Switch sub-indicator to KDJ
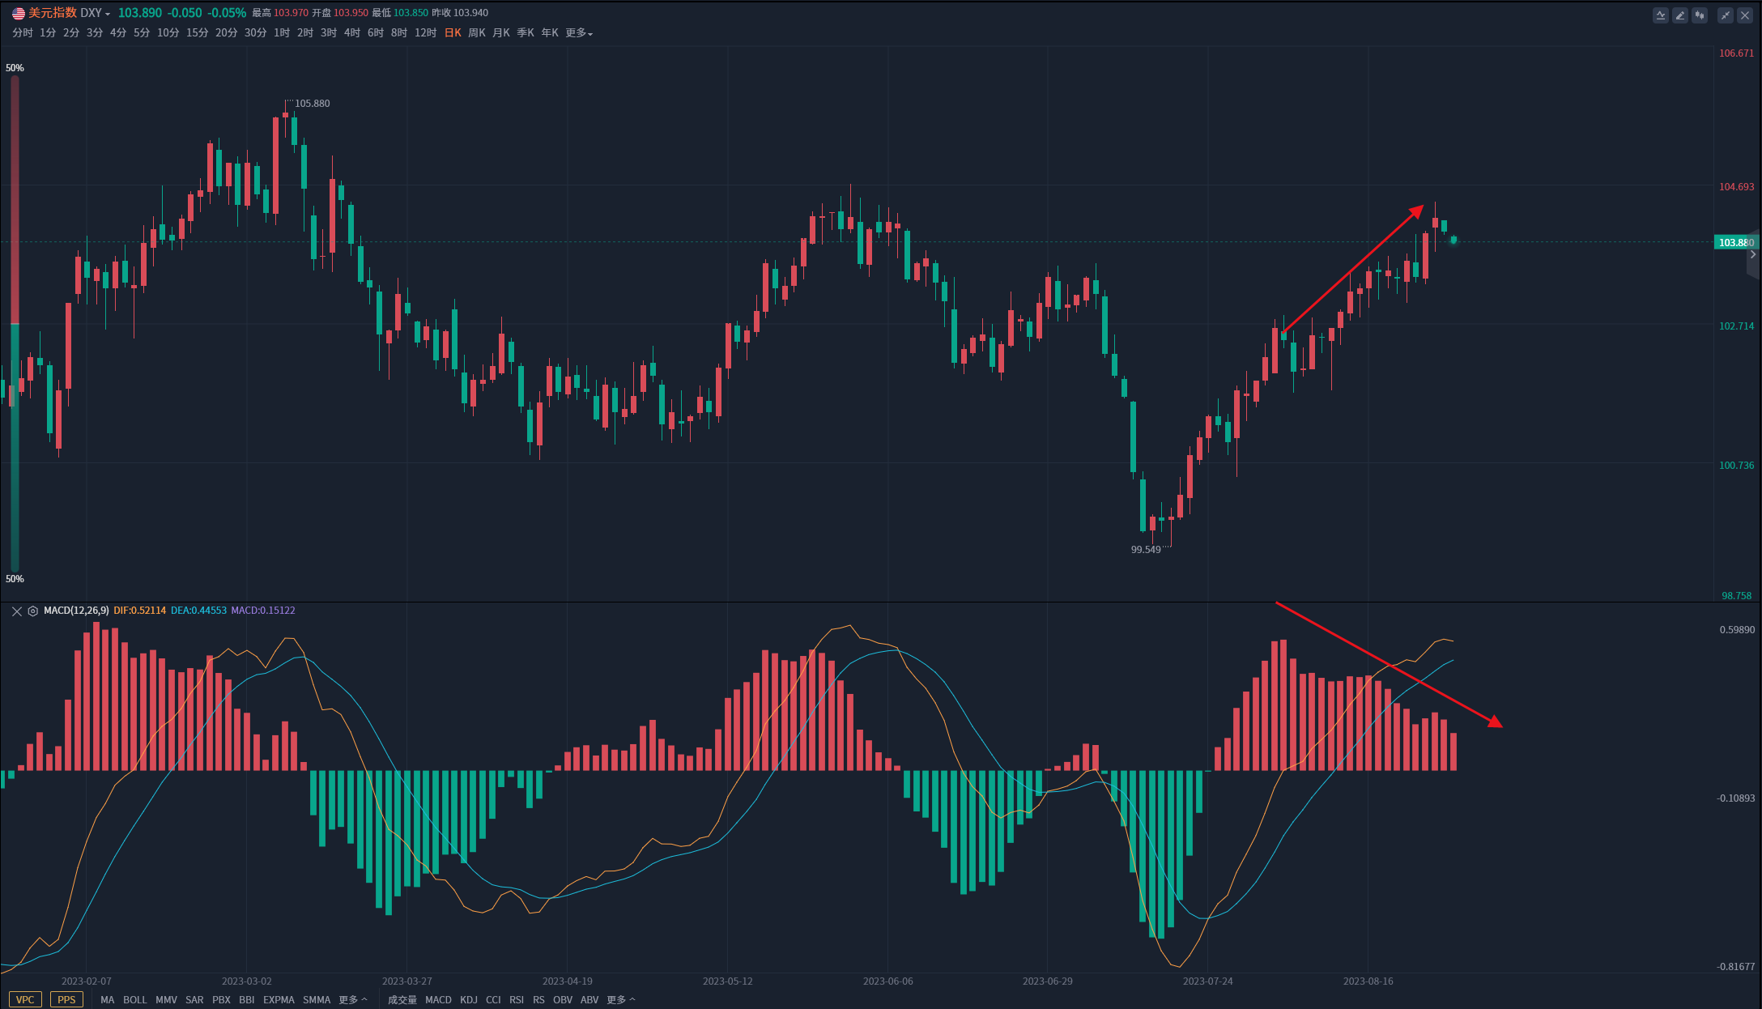 (x=469, y=1000)
